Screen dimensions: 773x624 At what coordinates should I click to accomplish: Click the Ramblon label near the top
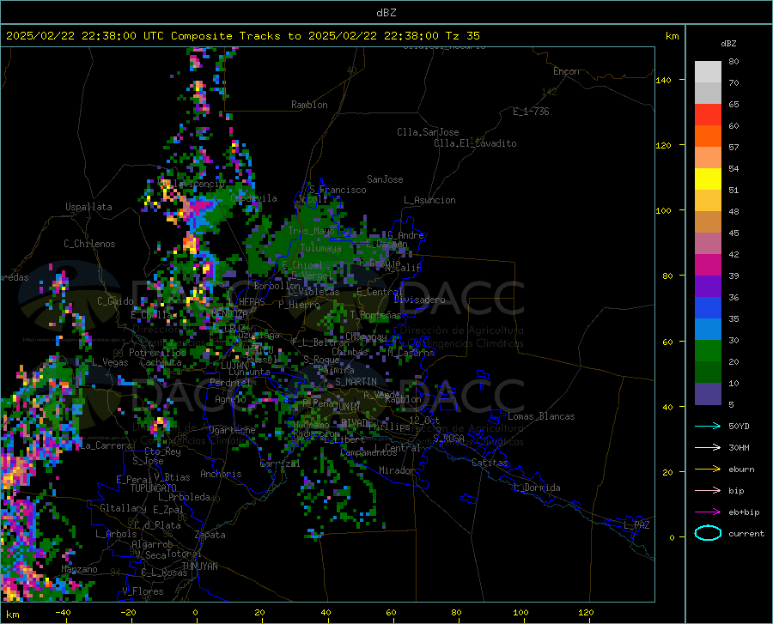coord(309,105)
